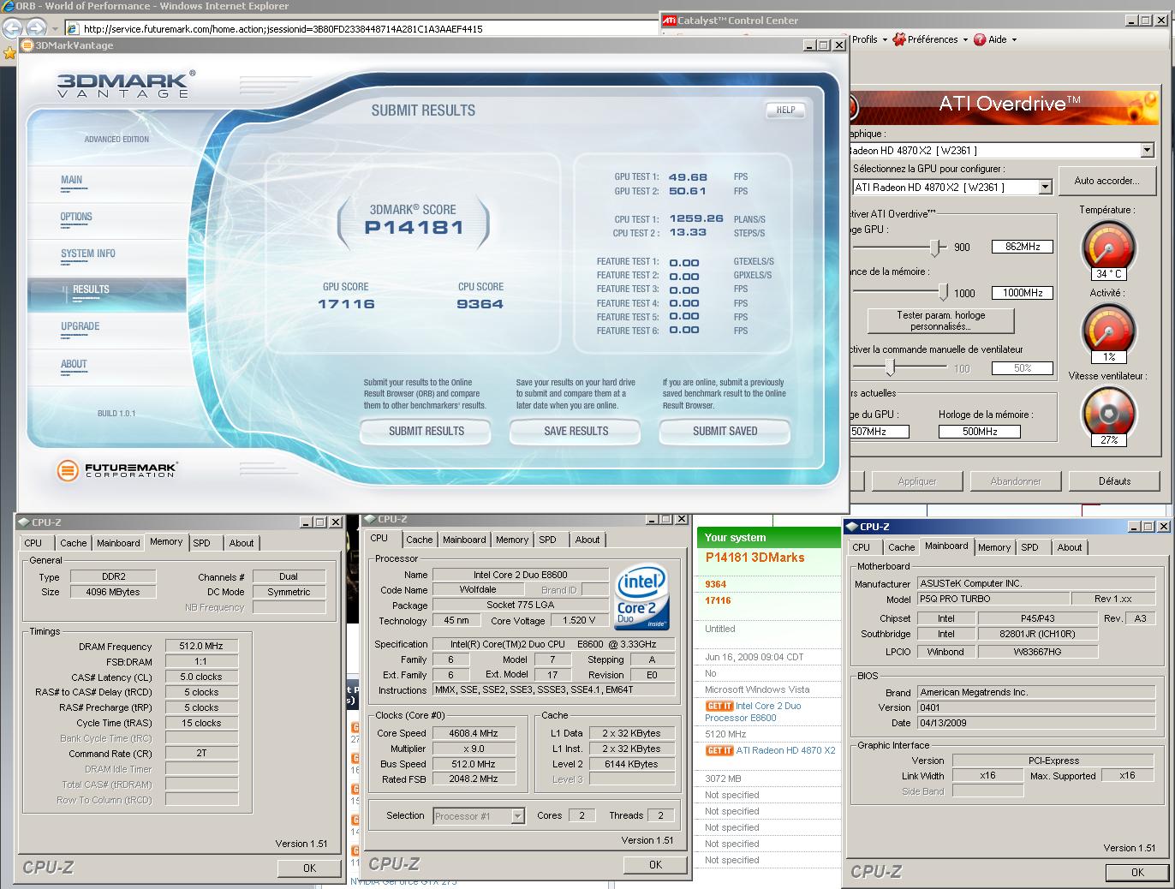Click the memory clock slider handle near 1000
The width and height of the screenshot is (1175, 889).
click(943, 293)
